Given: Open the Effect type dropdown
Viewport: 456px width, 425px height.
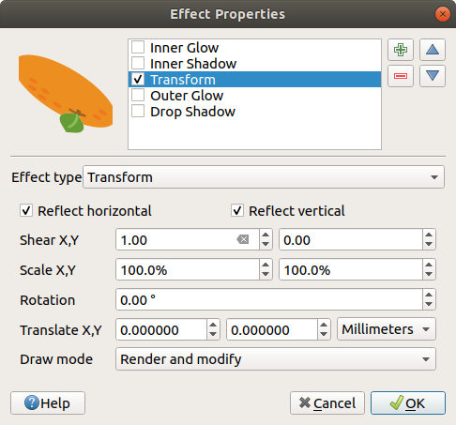Looking at the screenshot, I should point(264,177).
